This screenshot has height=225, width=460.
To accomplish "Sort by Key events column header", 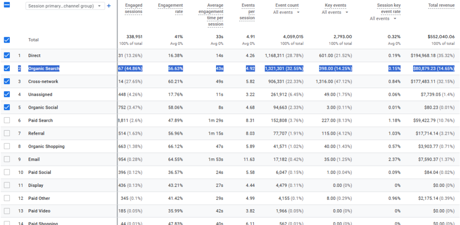I will point(335,5).
